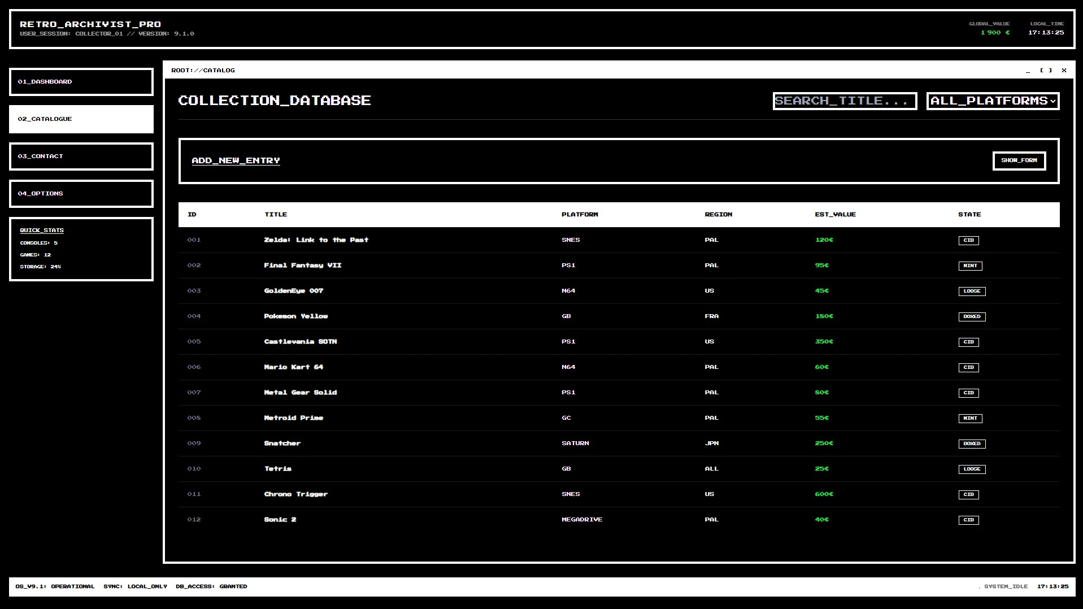Click the dropdown chevron next to ALL_PLATFORMS
The width and height of the screenshot is (1083, 609).
point(1054,102)
